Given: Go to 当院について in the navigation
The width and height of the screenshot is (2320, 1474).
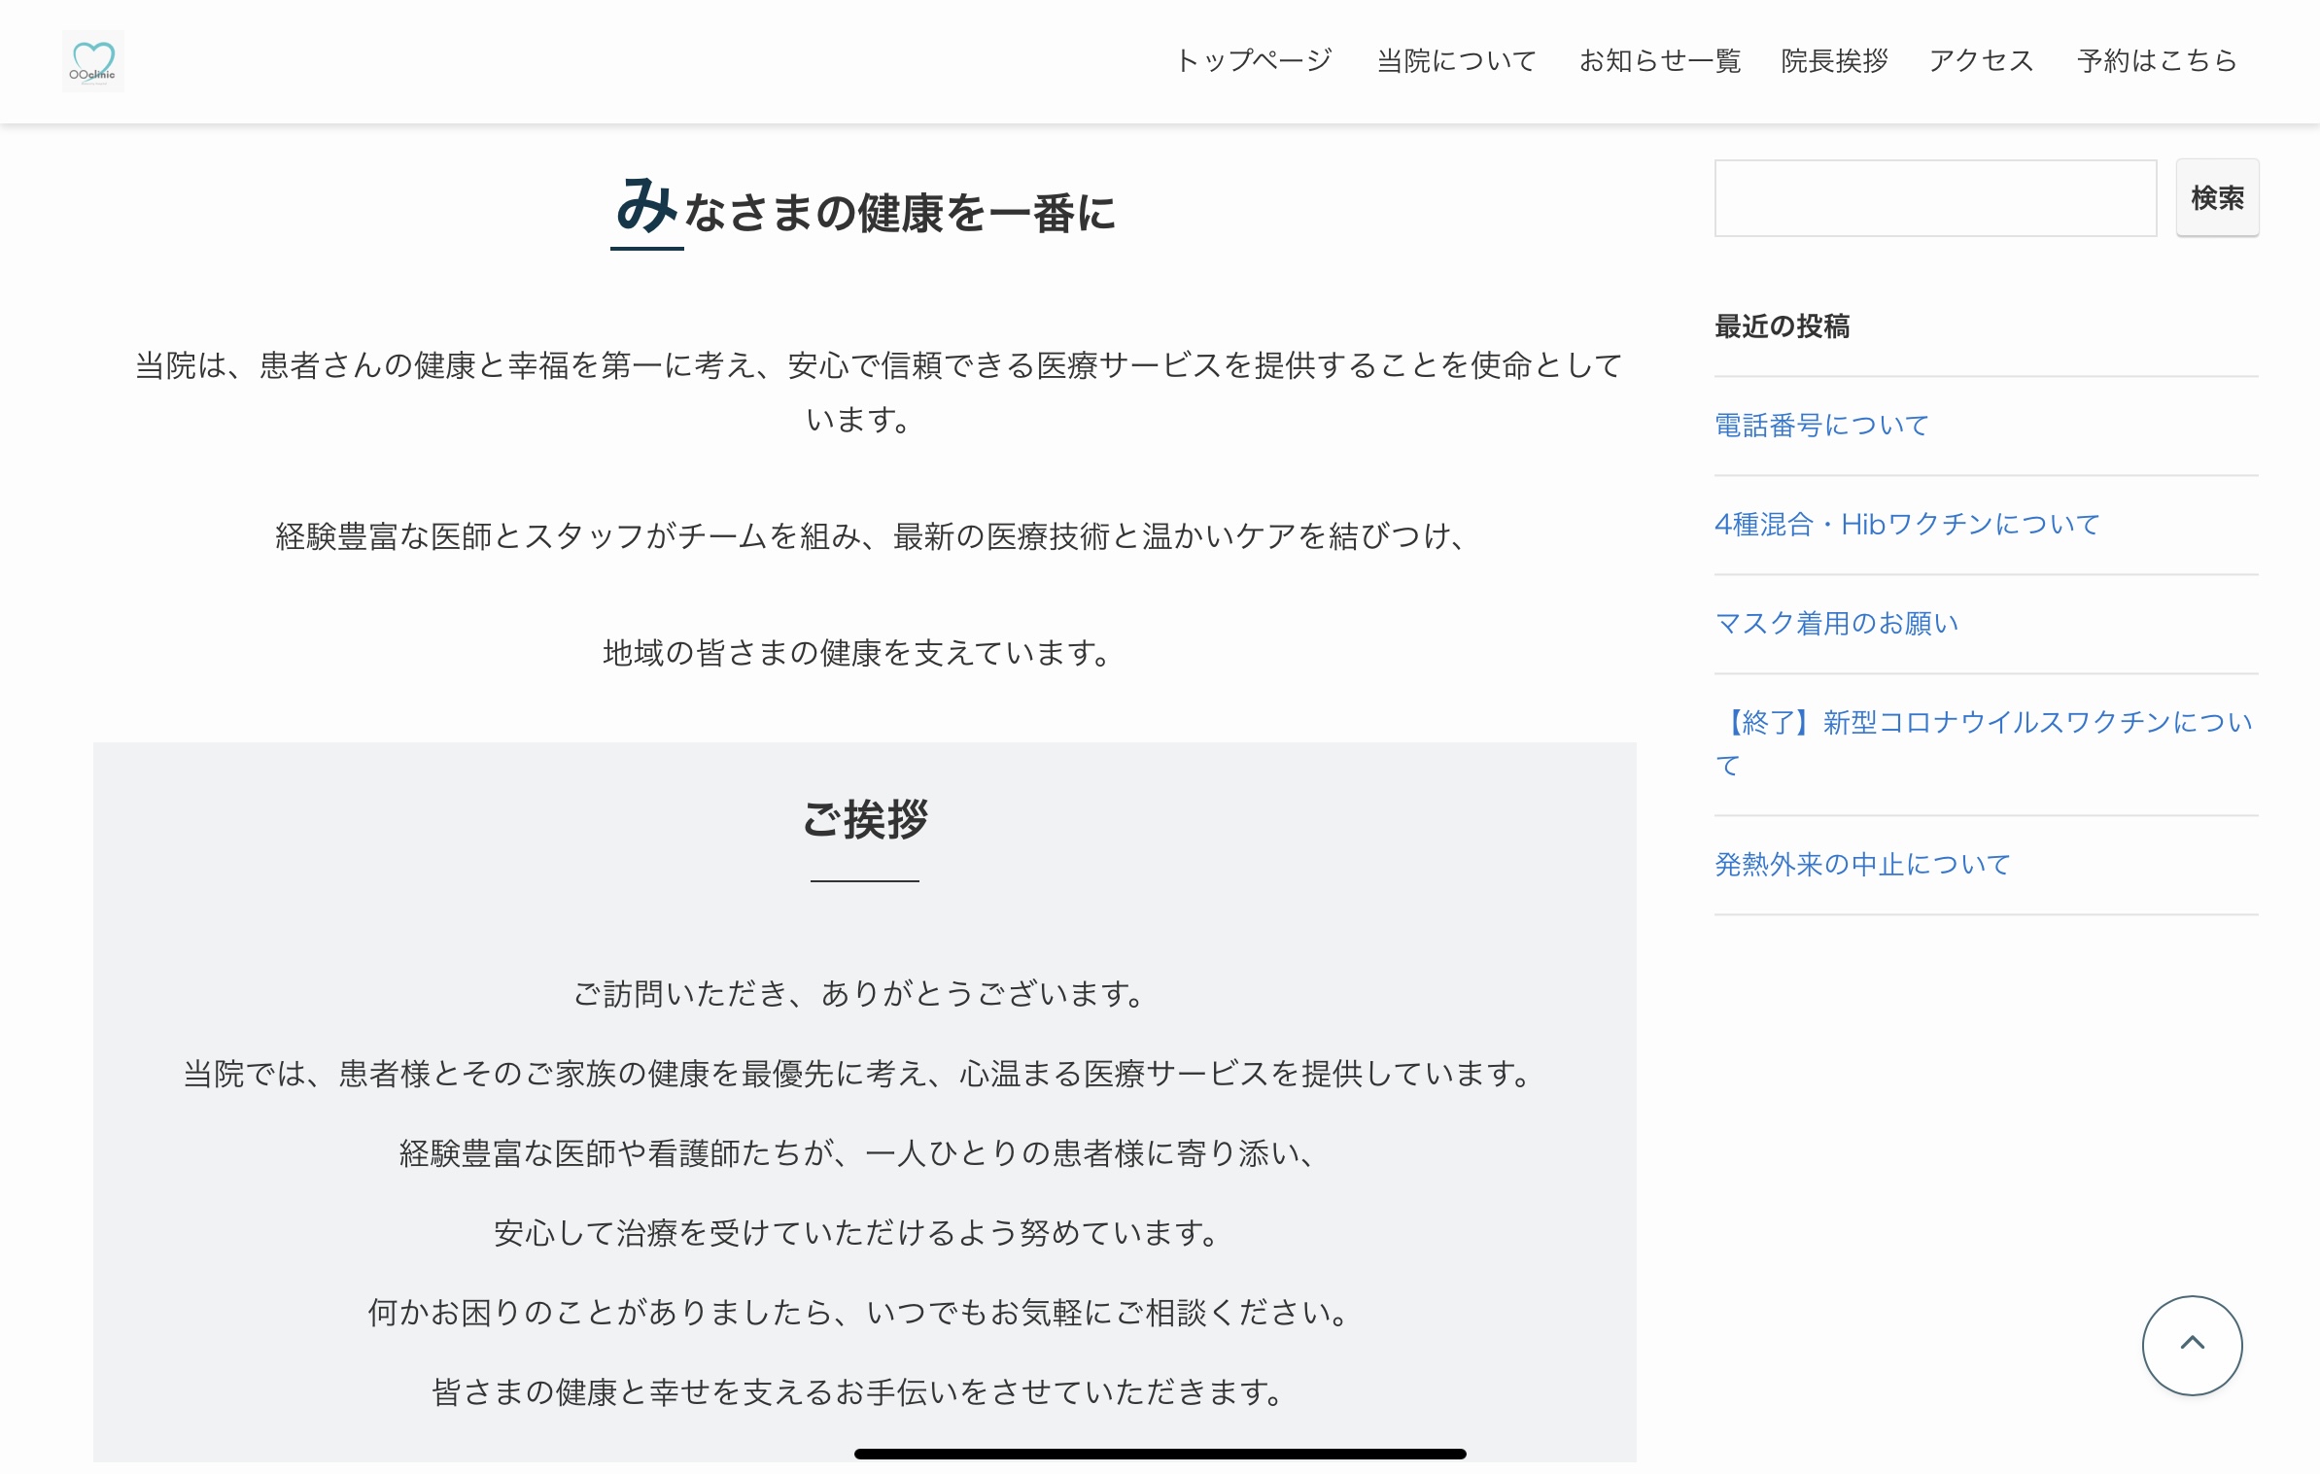Looking at the screenshot, I should (1456, 61).
